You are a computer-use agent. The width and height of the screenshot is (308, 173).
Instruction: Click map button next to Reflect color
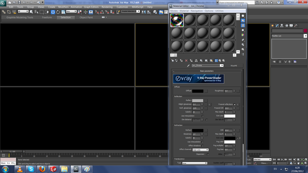pos(206,101)
